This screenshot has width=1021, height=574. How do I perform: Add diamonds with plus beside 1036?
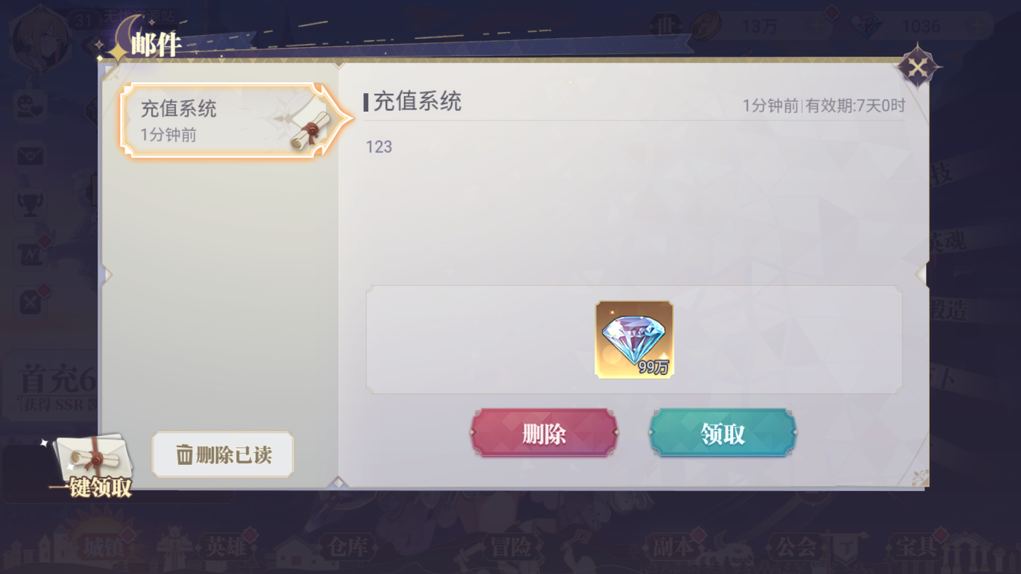point(978,26)
